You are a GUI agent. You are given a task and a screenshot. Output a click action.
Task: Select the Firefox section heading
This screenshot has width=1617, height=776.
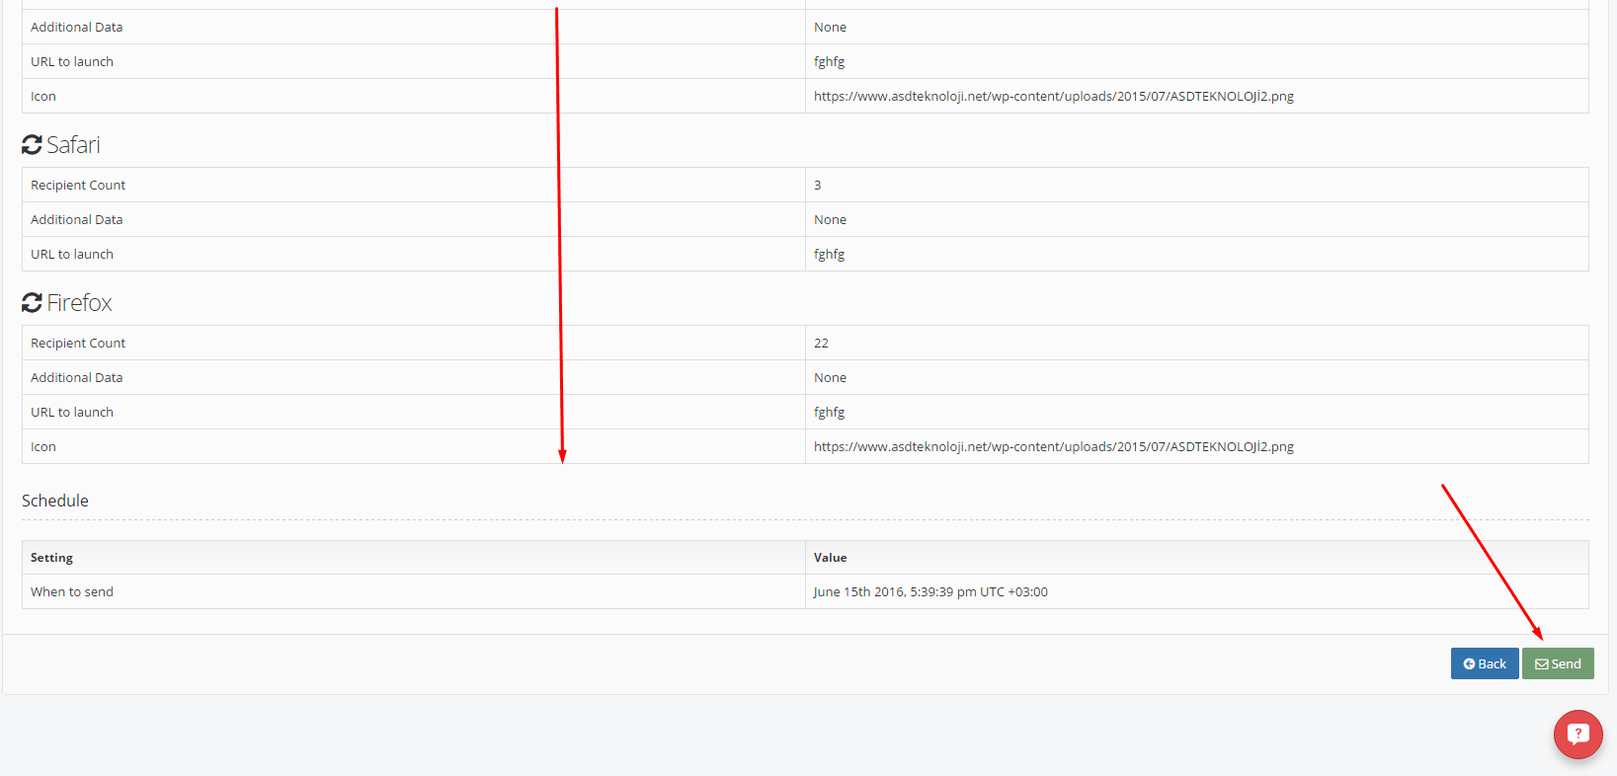coord(79,303)
